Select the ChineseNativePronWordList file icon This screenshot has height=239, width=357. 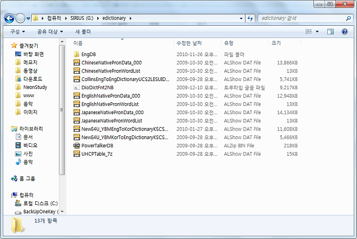(76, 71)
